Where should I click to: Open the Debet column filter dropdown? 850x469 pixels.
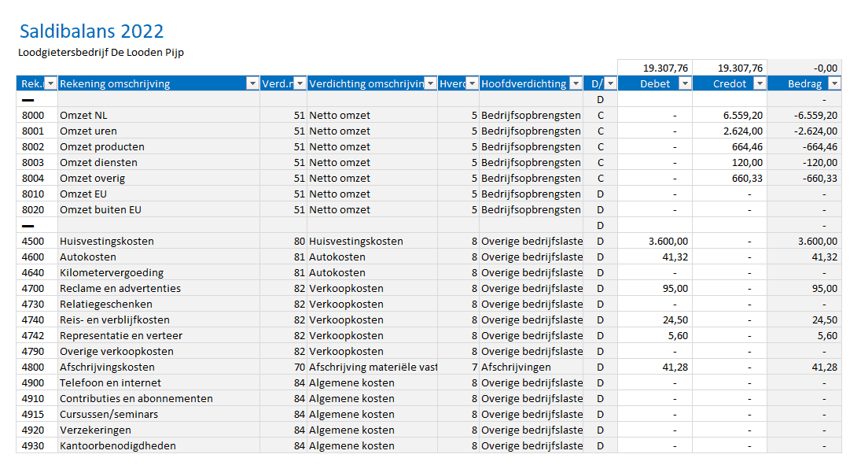(x=684, y=83)
